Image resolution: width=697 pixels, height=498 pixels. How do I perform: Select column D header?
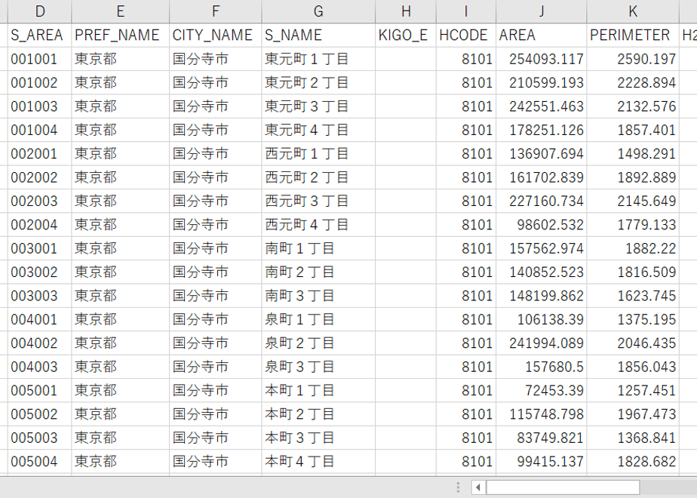39,11
